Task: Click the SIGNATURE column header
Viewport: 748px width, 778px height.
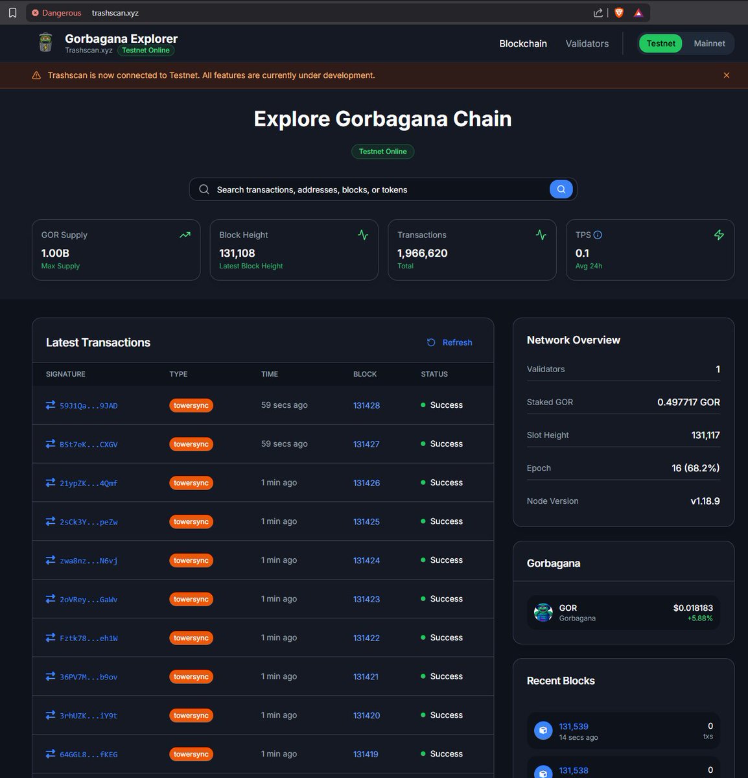Action: click(x=65, y=374)
